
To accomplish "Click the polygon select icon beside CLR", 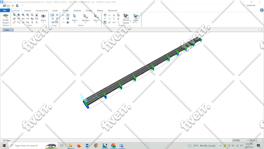I will point(68,22).
